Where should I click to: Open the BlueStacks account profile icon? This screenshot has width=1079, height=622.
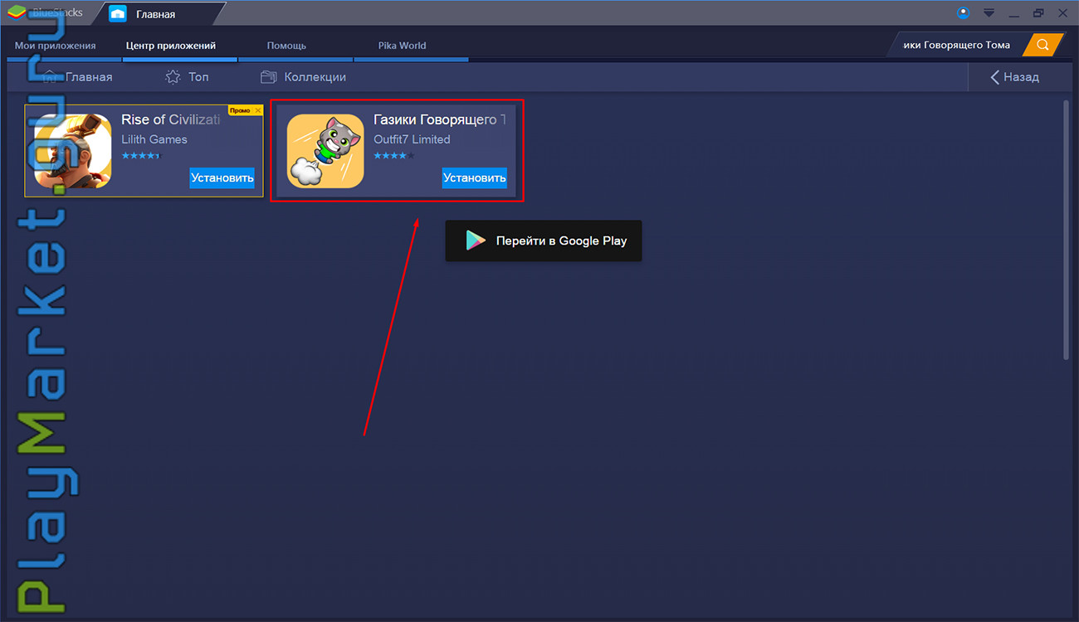[963, 12]
